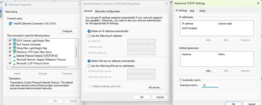The image size is (262, 105).
Task: Select Obtain an IP address automatically
Action: (x=89, y=31)
